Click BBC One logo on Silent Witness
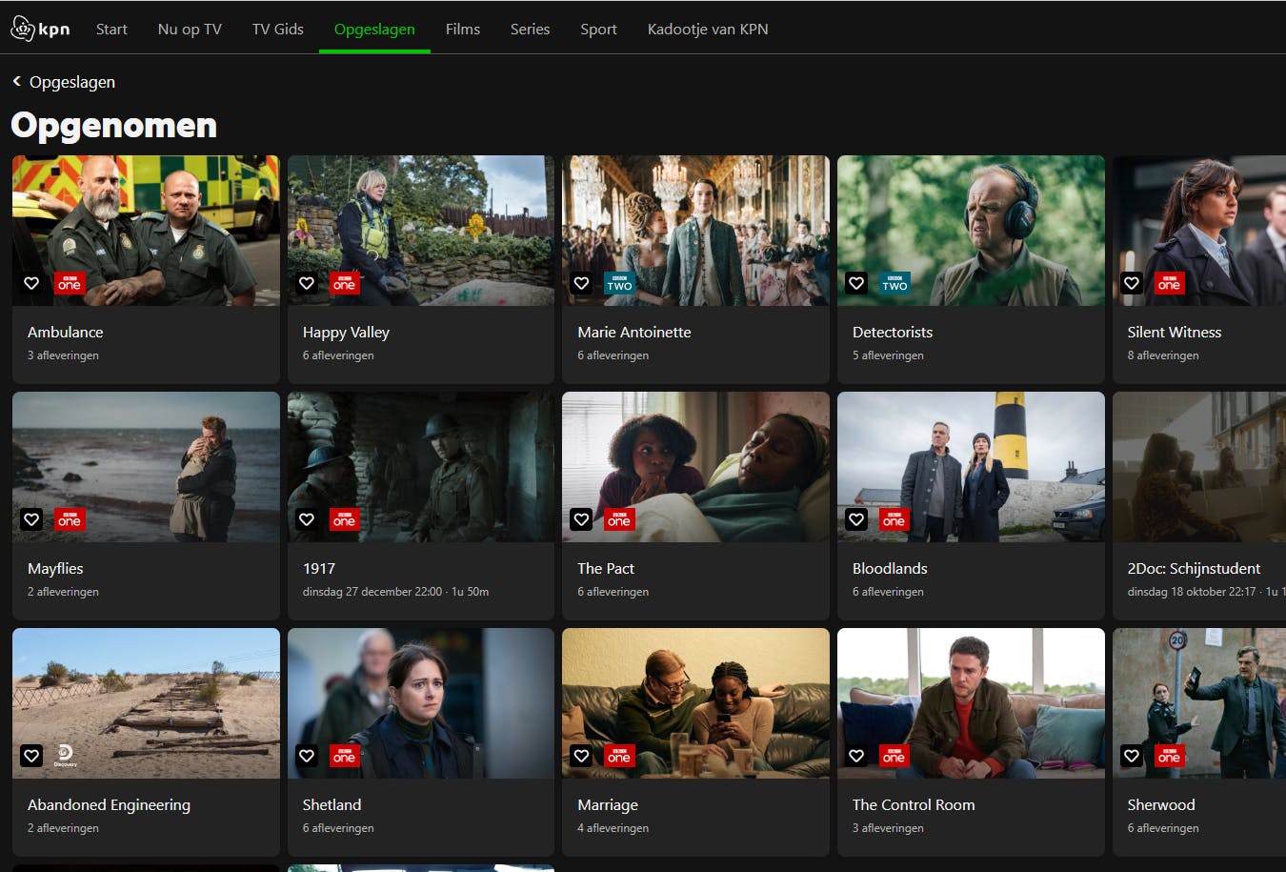The height and width of the screenshot is (872, 1286). [x=1169, y=283]
